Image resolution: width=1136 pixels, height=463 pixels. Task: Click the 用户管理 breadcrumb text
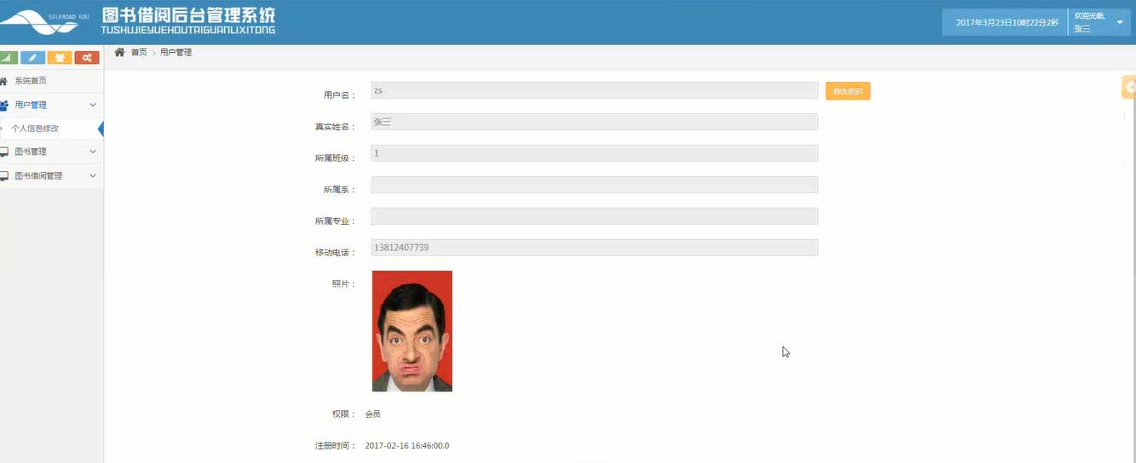coord(176,52)
